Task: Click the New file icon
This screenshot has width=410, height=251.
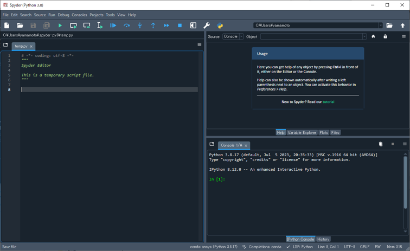Action: [7, 25]
